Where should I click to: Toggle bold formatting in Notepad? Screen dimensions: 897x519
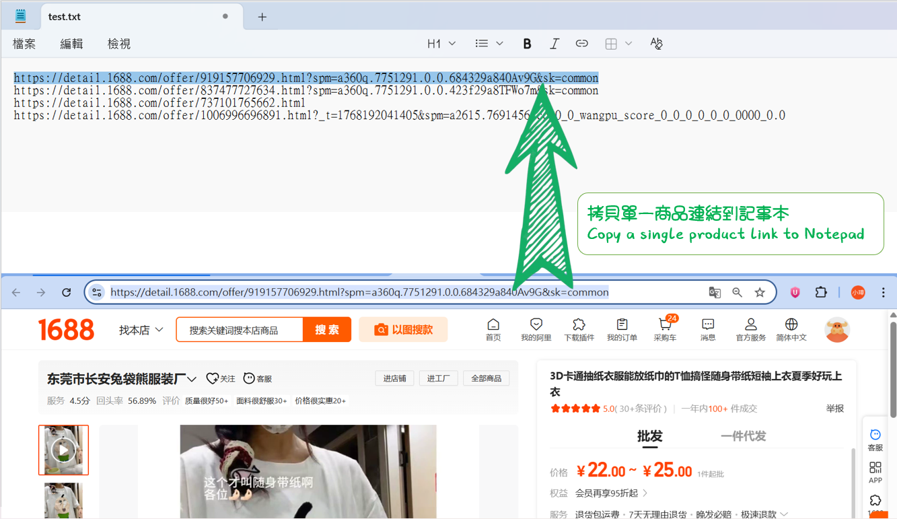(x=527, y=44)
